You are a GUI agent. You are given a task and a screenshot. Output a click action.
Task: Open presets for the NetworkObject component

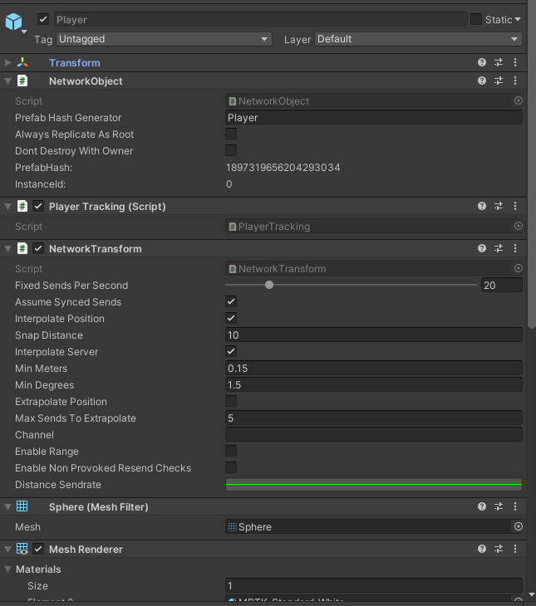pos(499,81)
